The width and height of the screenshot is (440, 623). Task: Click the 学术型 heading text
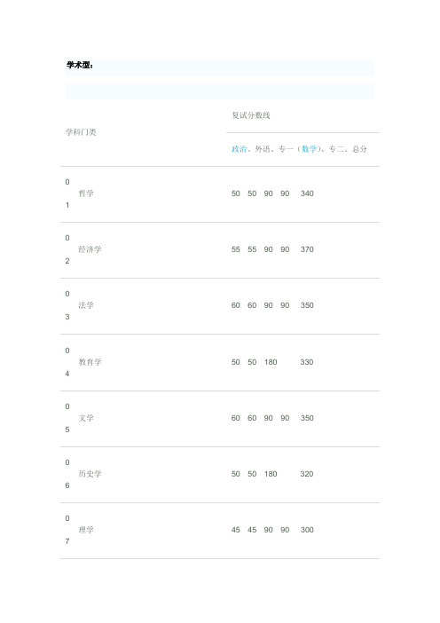click(x=80, y=65)
